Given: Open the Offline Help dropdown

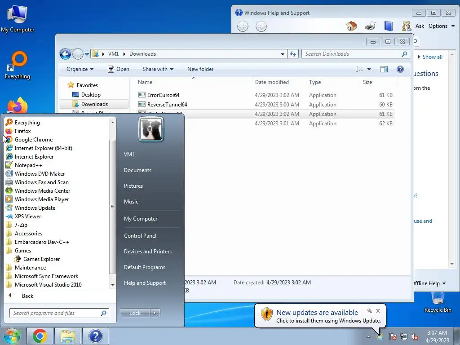Looking at the screenshot, I should 429,283.
